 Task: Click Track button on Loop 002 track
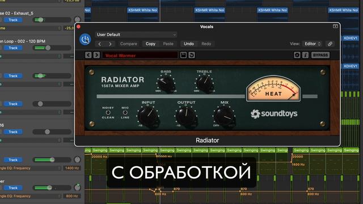pyautogui.click(x=13, y=48)
